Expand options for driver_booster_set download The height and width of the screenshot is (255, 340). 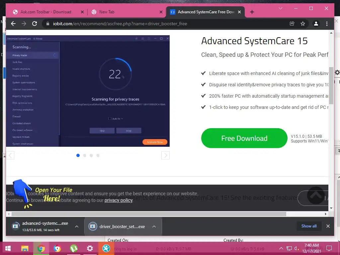(x=154, y=226)
